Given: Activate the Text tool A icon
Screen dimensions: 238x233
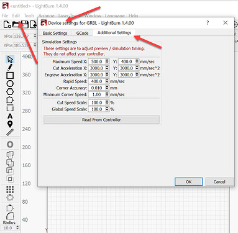Looking at the screenshot, I should [10, 116].
